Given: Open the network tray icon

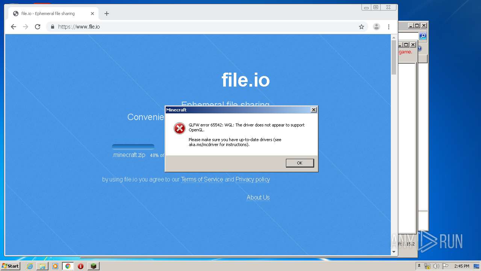Looking at the screenshot, I should click(x=427, y=266).
